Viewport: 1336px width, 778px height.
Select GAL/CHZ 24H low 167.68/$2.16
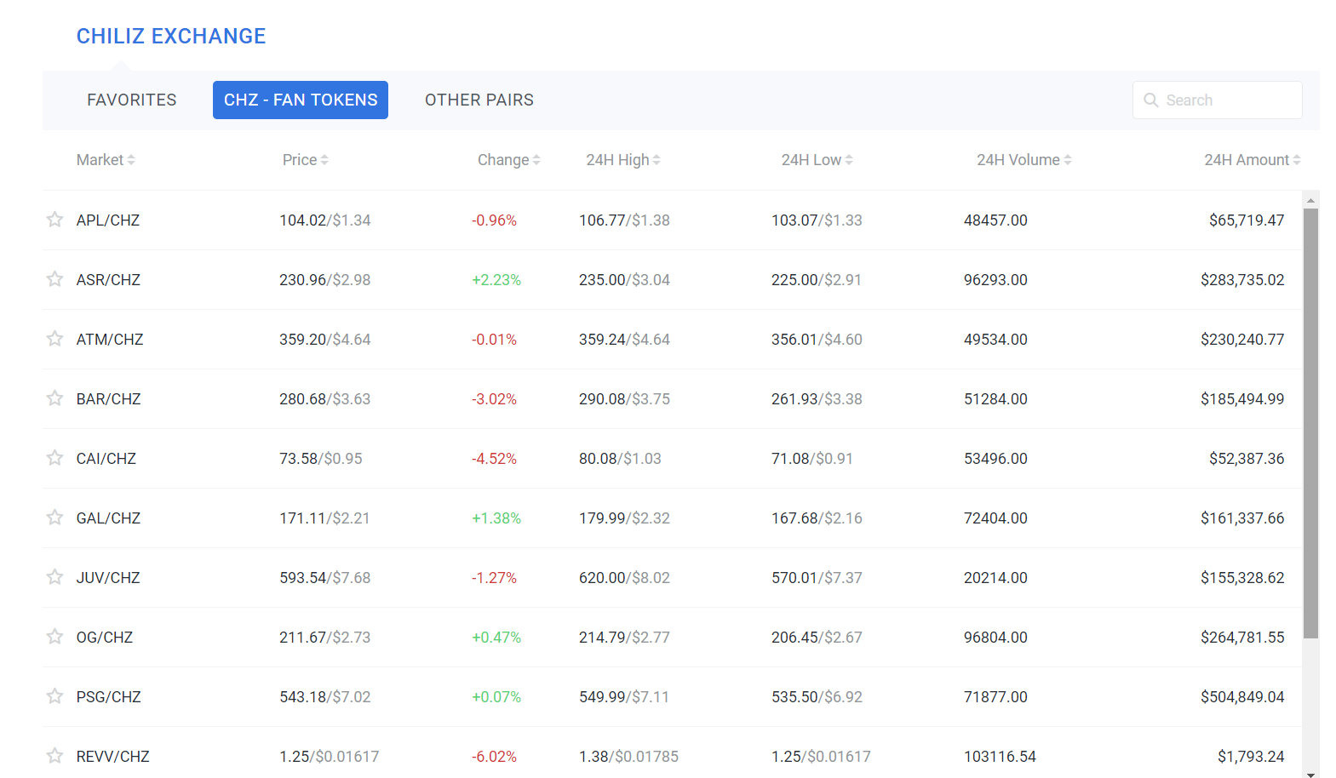point(817,518)
